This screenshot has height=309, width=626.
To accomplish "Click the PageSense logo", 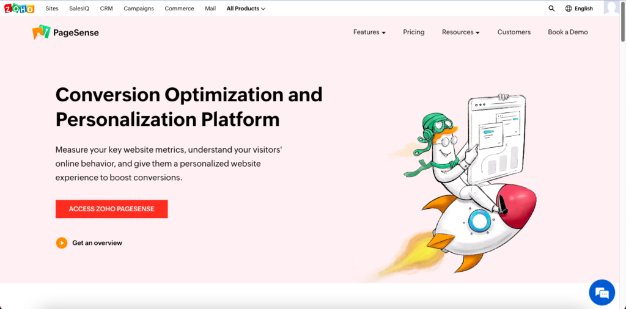I will tap(65, 32).
